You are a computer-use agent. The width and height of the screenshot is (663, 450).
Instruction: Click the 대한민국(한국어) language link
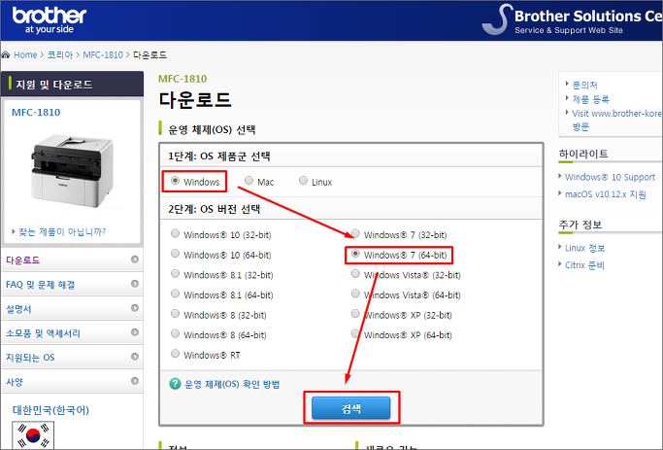[x=50, y=410]
